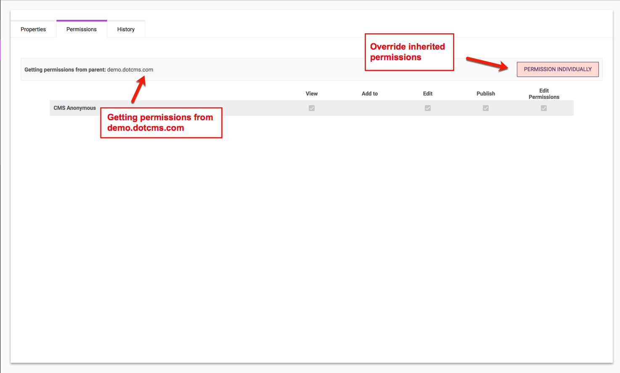Toggle Edit Permissions checkbox for CMS Anonymous
This screenshot has width=620, height=373.
[544, 108]
